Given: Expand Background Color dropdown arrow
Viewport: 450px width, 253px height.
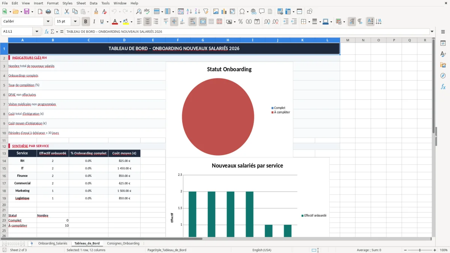Looking at the screenshot, I should (131, 22).
